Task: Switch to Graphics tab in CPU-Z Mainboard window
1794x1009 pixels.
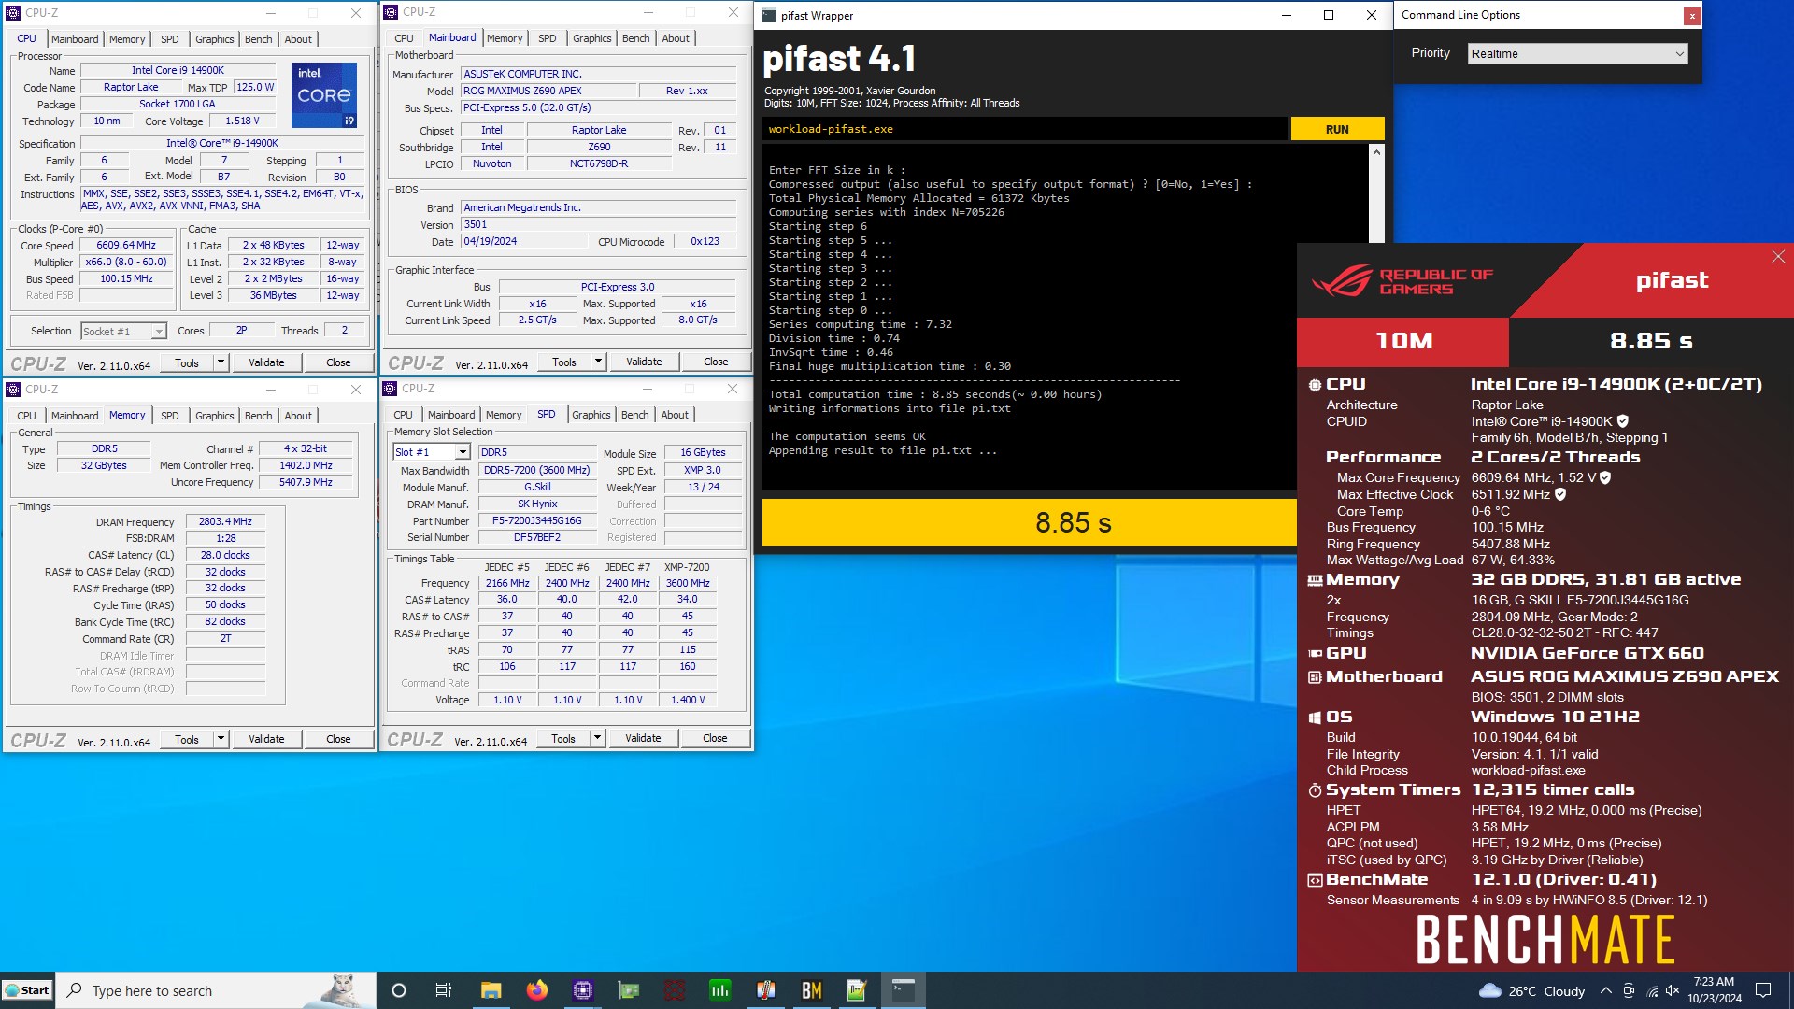Action: [x=591, y=38]
